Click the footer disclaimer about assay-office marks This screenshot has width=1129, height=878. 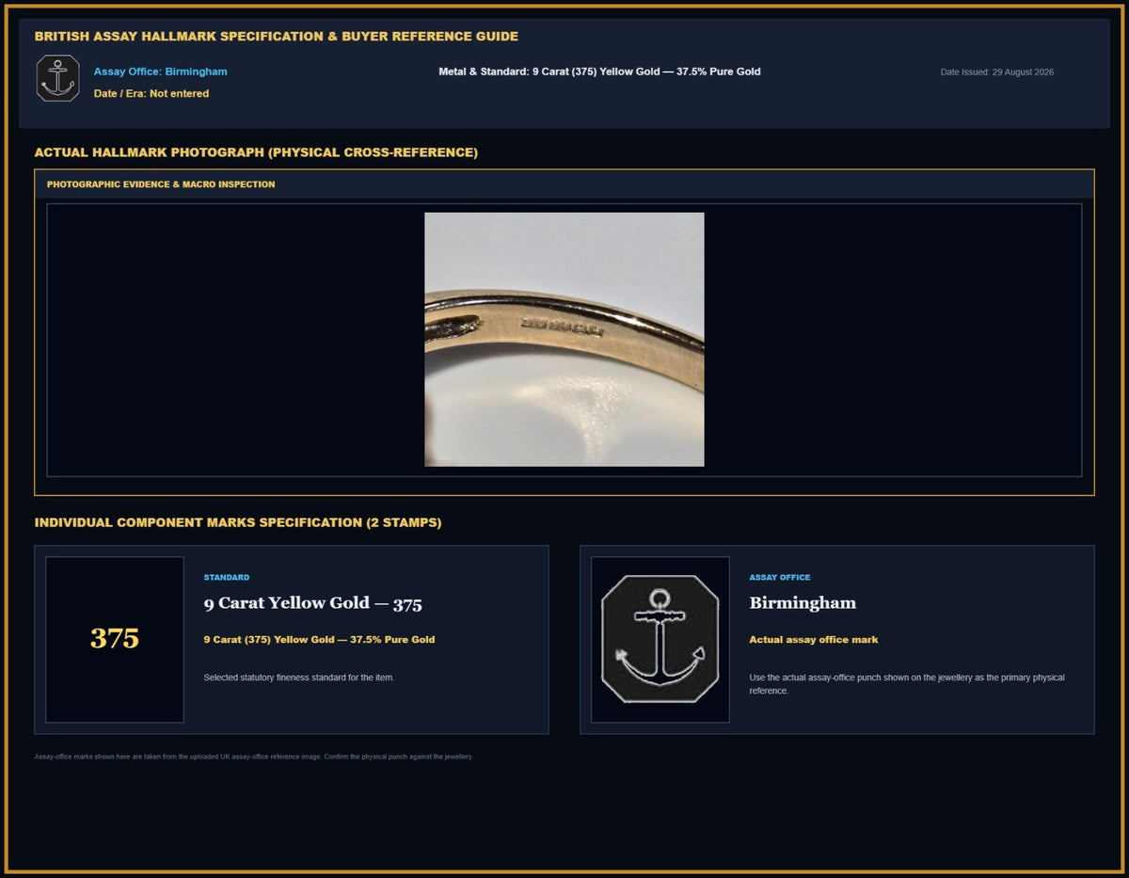point(254,757)
